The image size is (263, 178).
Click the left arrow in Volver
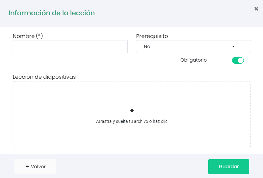pyautogui.click(x=27, y=167)
